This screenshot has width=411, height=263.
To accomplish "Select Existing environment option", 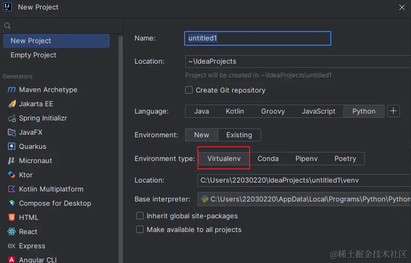I will (x=239, y=135).
